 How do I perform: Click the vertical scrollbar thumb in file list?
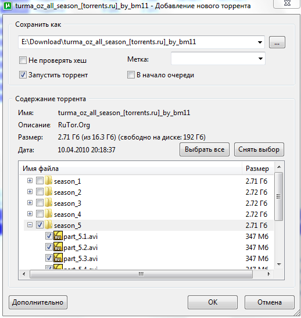point(279,196)
